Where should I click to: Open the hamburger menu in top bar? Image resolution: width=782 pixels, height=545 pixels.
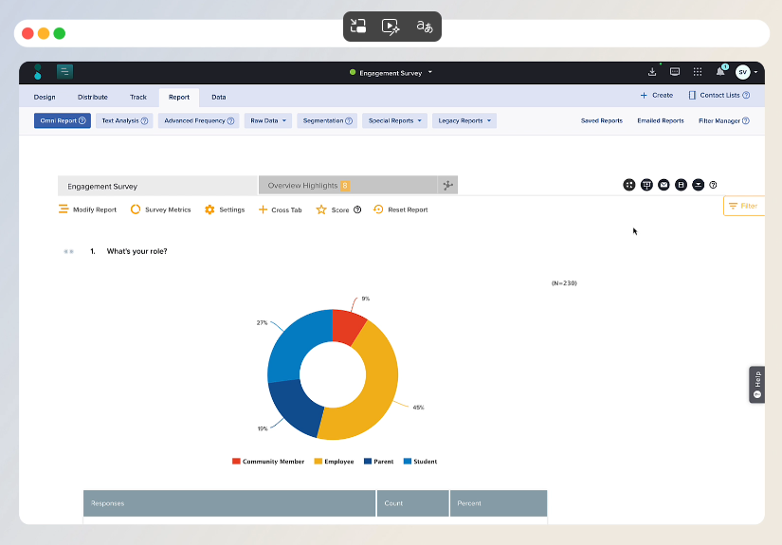[64, 71]
